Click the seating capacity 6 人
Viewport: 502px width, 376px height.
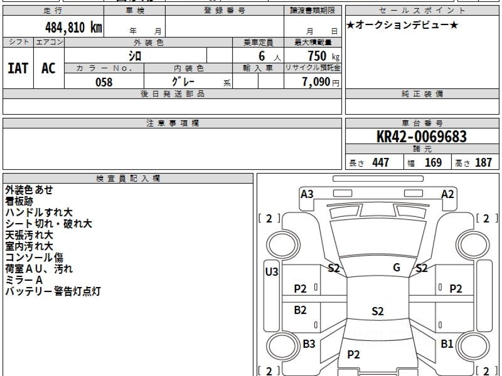269,56
